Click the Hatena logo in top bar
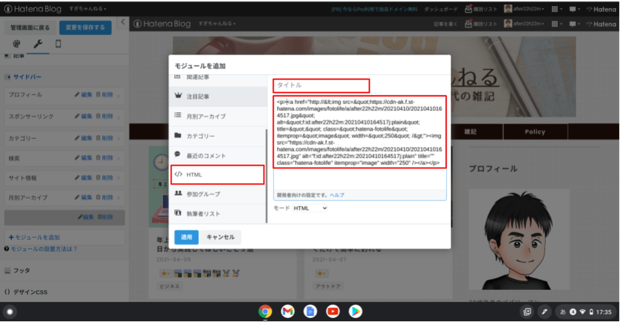Screen dimensions: 622x324 601,9
